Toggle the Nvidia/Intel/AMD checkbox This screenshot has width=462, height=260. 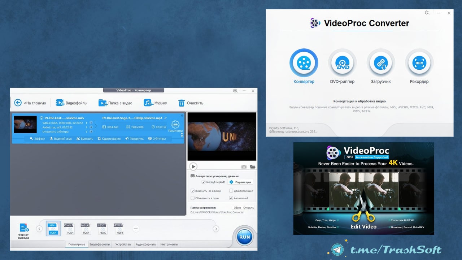[x=204, y=182]
